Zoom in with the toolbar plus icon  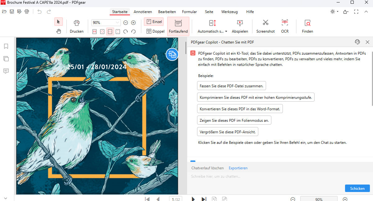click(x=133, y=23)
